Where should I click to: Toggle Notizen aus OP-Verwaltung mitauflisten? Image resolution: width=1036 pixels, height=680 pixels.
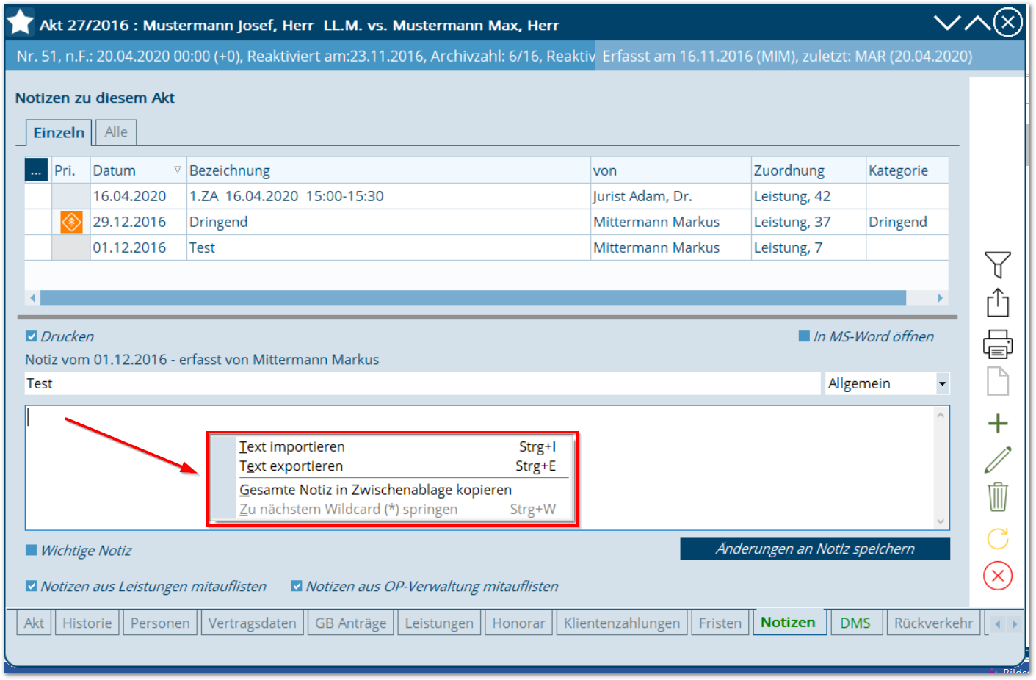pyautogui.click(x=297, y=586)
